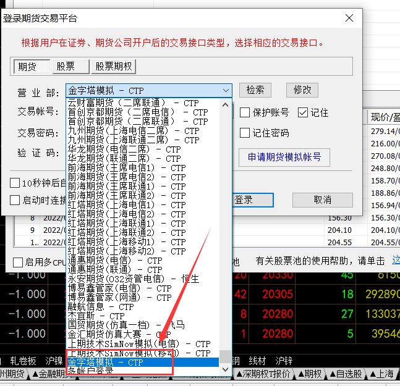Switch to the 股票 tab
This screenshot has height=386, width=400.
pyautogui.click(x=71, y=67)
